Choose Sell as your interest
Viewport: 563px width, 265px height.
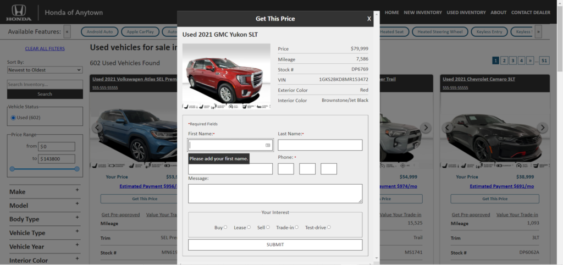click(268, 227)
